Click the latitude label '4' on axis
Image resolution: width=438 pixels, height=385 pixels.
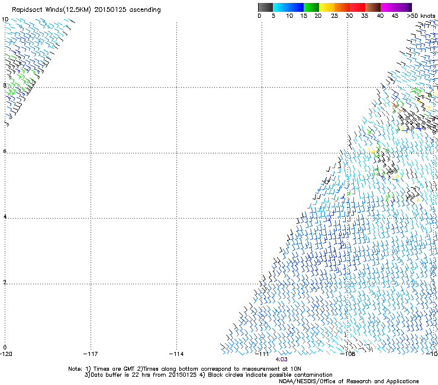click(x=5, y=216)
